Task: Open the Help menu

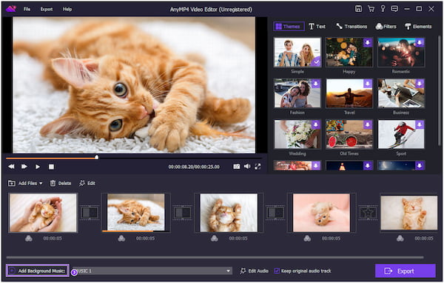Action: tap(67, 9)
